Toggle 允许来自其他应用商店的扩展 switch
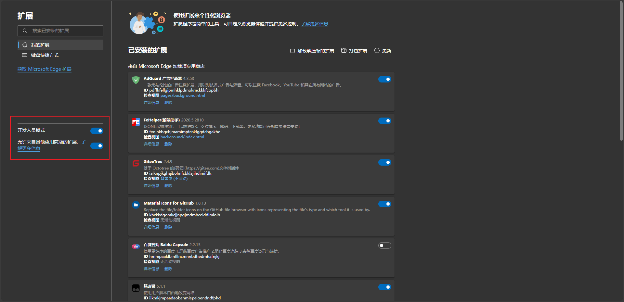Screen dimensions: 624x302 pyautogui.click(x=97, y=146)
